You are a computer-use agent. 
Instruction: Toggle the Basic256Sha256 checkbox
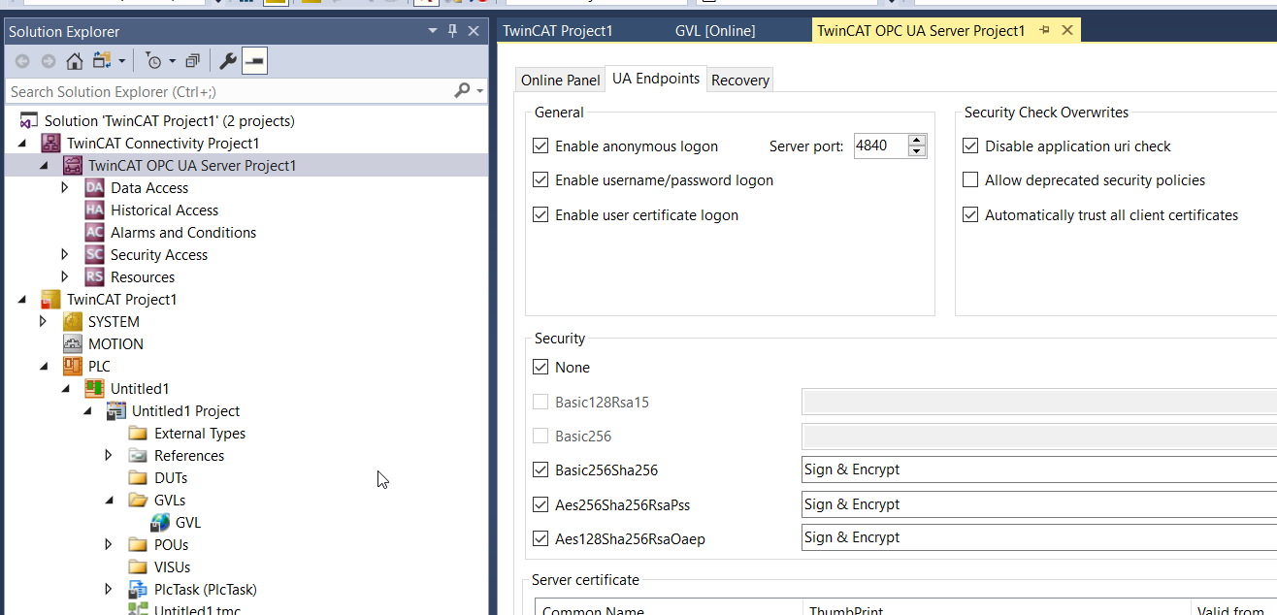tap(540, 469)
